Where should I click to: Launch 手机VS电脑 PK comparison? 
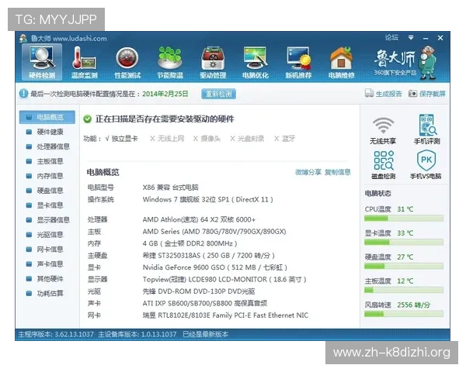point(426,164)
